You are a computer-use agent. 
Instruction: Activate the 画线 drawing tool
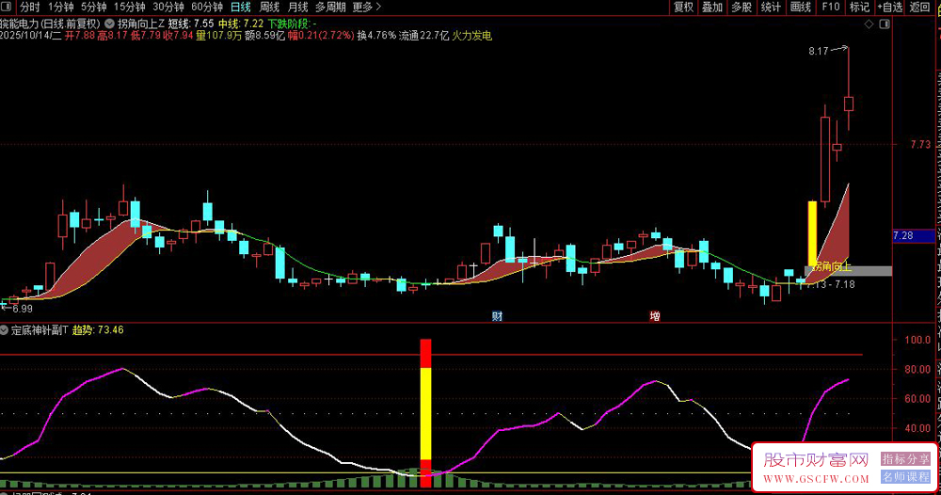tap(801, 8)
